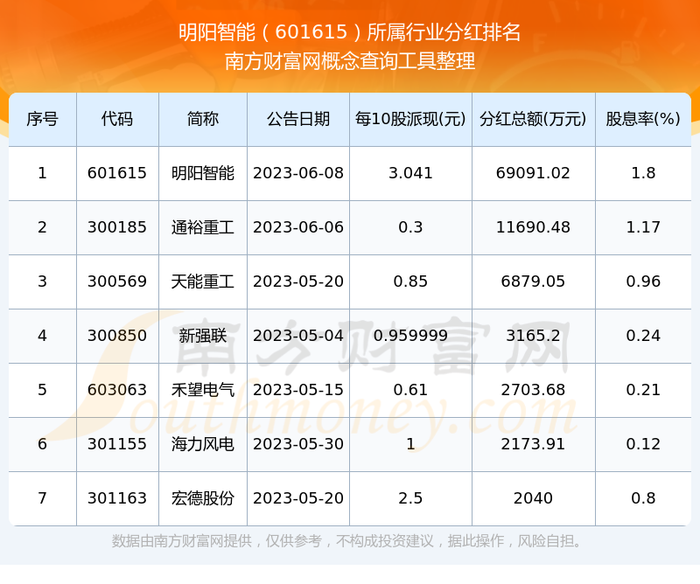Click 宏德股份's dividend yield 0.8

click(643, 498)
